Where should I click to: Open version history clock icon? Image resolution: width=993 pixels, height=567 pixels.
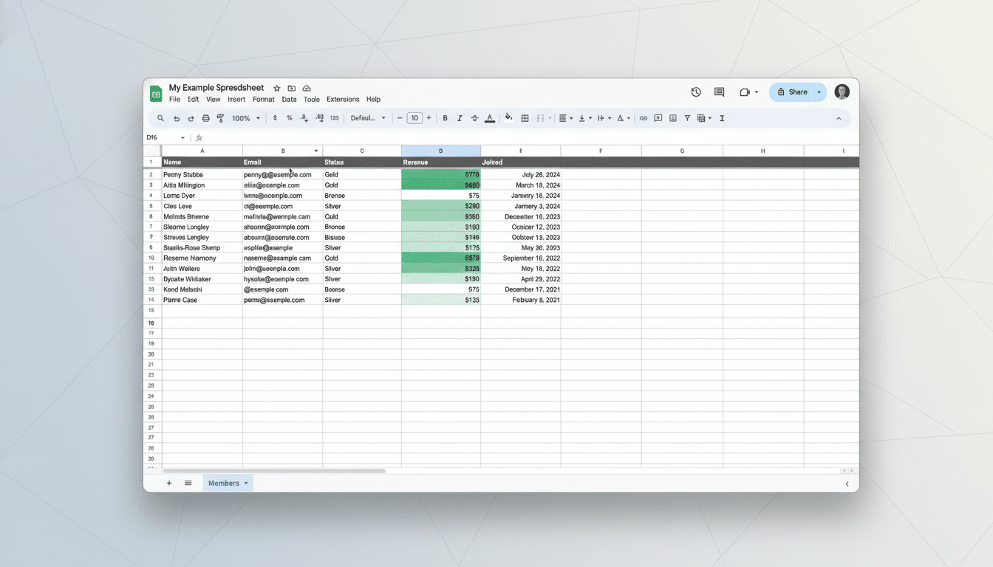[696, 92]
